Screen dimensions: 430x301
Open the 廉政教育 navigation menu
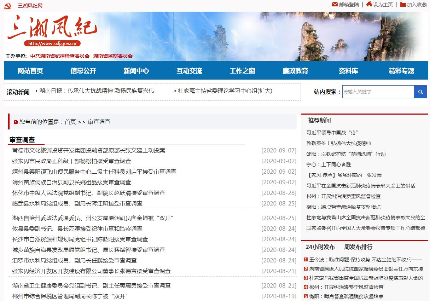pos(295,71)
